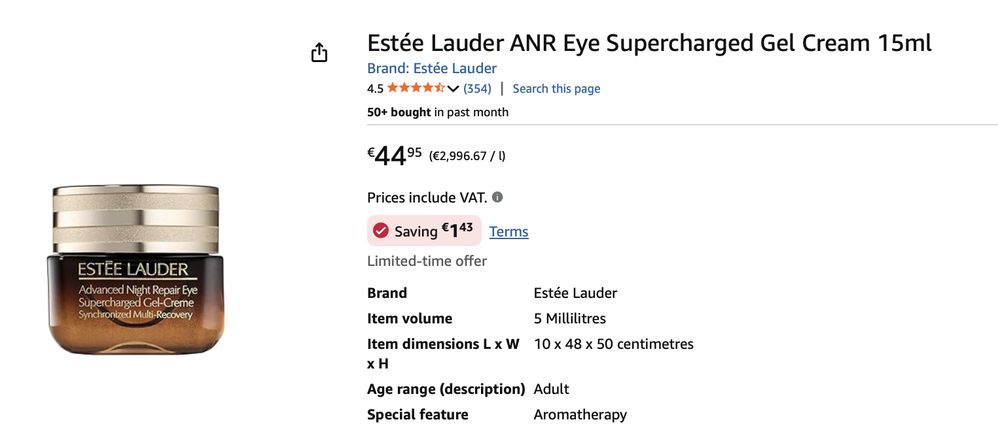Click the price per litre text
The image size is (998, 424).
(x=467, y=156)
